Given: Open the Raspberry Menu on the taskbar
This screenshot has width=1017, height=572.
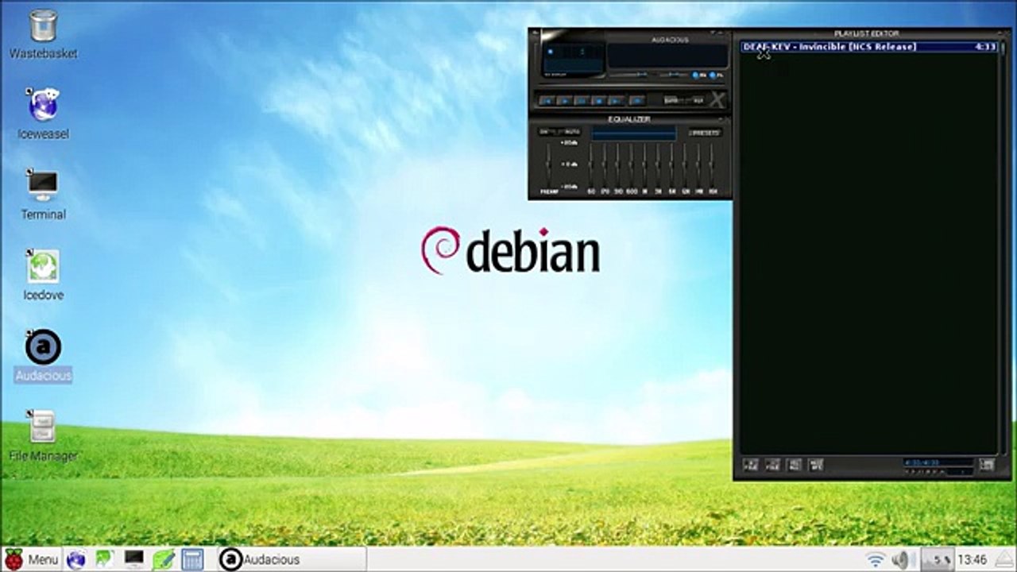Looking at the screenshot, I should point(32,559).
